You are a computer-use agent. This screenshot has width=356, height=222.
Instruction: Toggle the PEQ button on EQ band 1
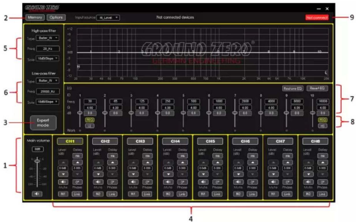pos(89,120)
